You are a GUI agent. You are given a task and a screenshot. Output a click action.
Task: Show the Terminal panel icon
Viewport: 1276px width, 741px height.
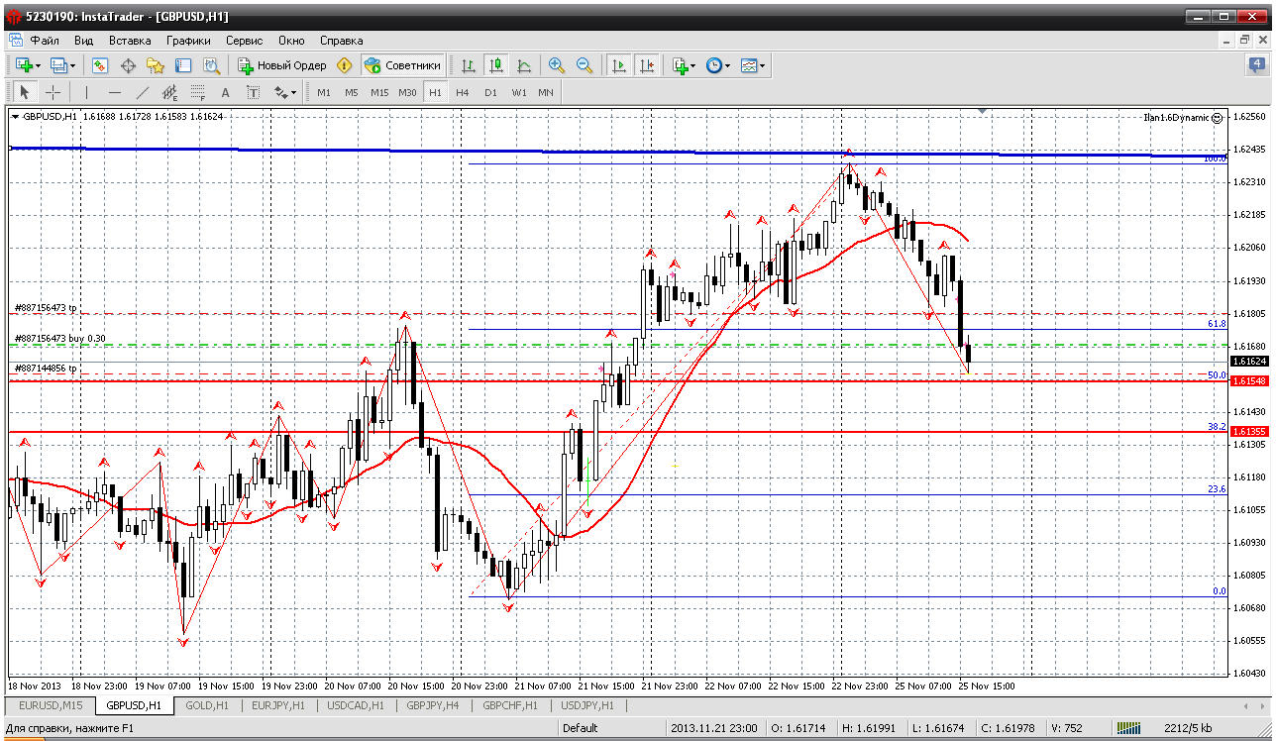[183, 65]
